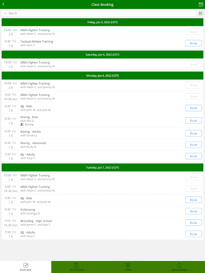This screenshot has width=205, height=273.
Task: Tap the back arrow icon
Action: pos(3,4)
